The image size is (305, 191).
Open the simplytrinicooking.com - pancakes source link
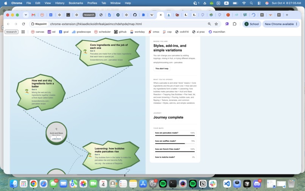click(168, 63)
